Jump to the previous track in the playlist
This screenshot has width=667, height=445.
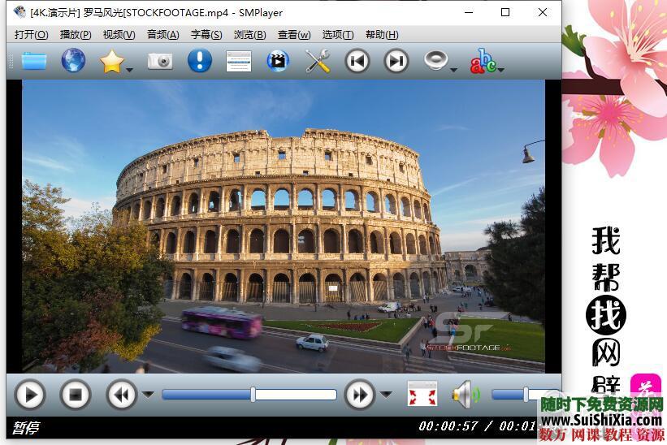click(x=357, y=61)
